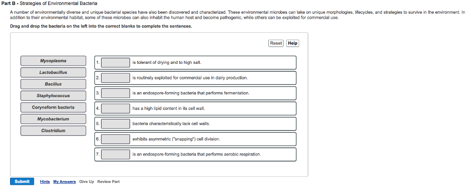View the My Answers link
Image resolution: width=469 pixels, height=187 pixels.
pyautogui.click(x=65, y=182)
